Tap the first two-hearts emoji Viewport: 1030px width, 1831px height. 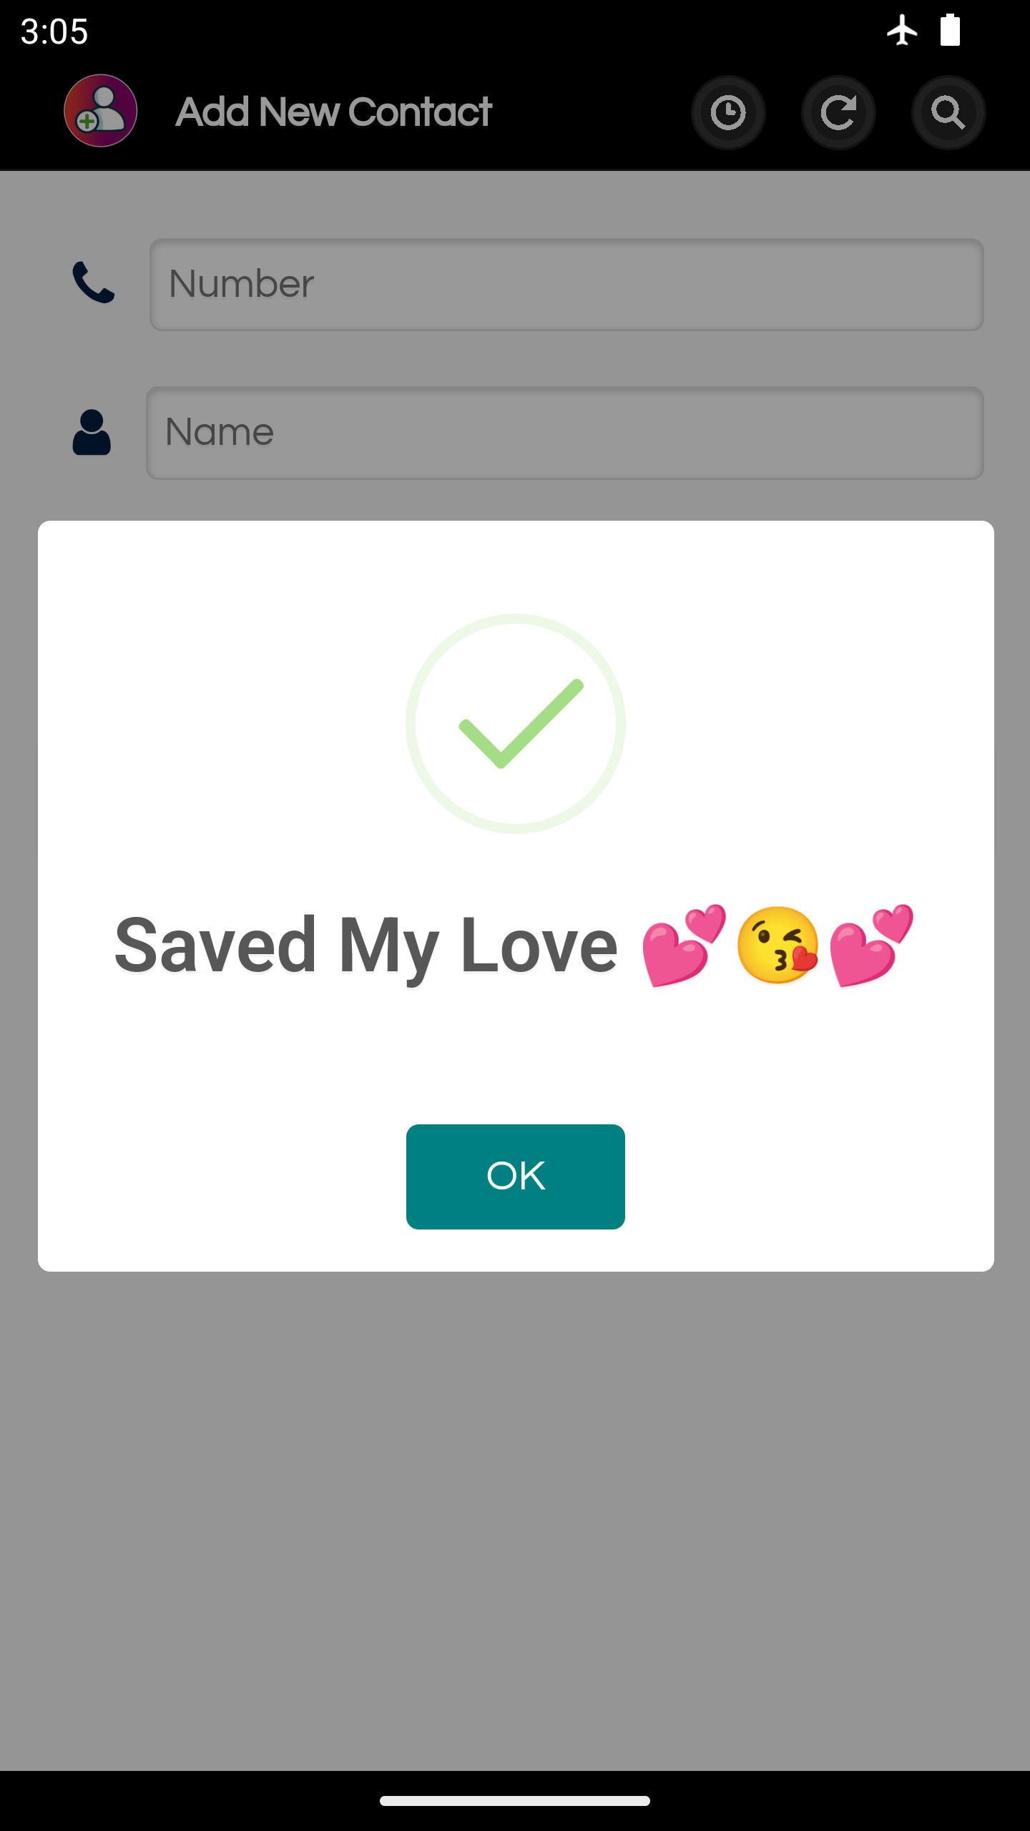point(685,946)
